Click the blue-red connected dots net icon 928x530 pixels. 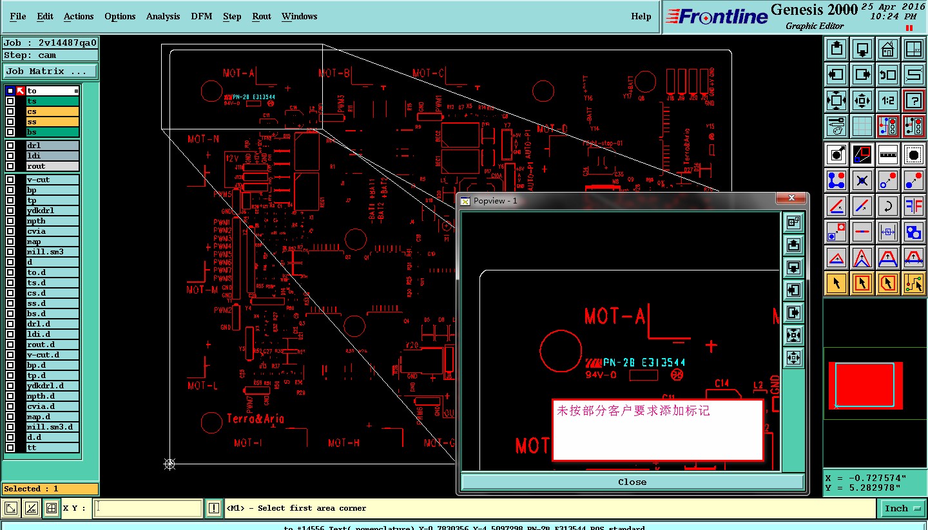click(836, 180)
